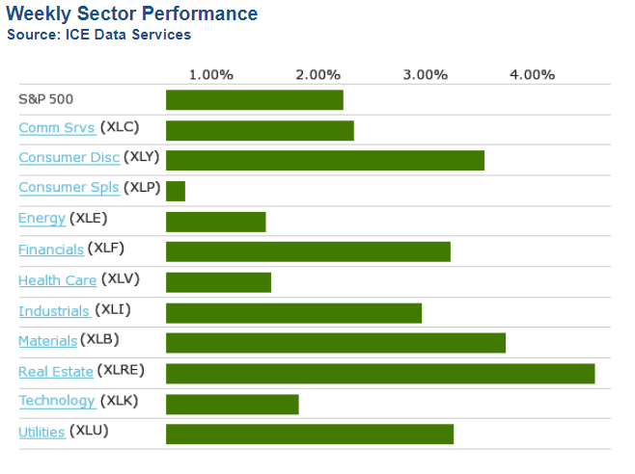Image resolution: width=635 pixels, height=474 pixels.
Task: Open the Consumer Spls sector link
Action: coord(69,188)
